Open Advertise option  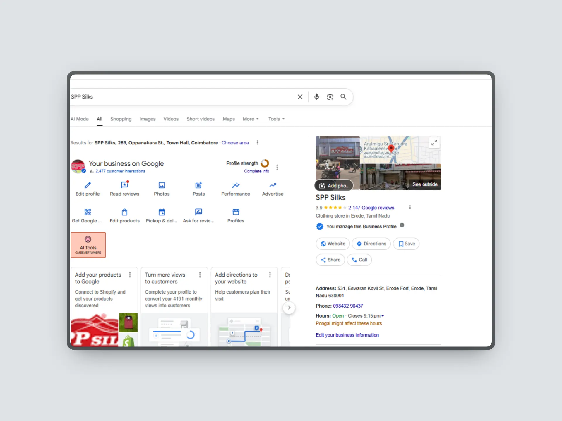pos(273,189)
